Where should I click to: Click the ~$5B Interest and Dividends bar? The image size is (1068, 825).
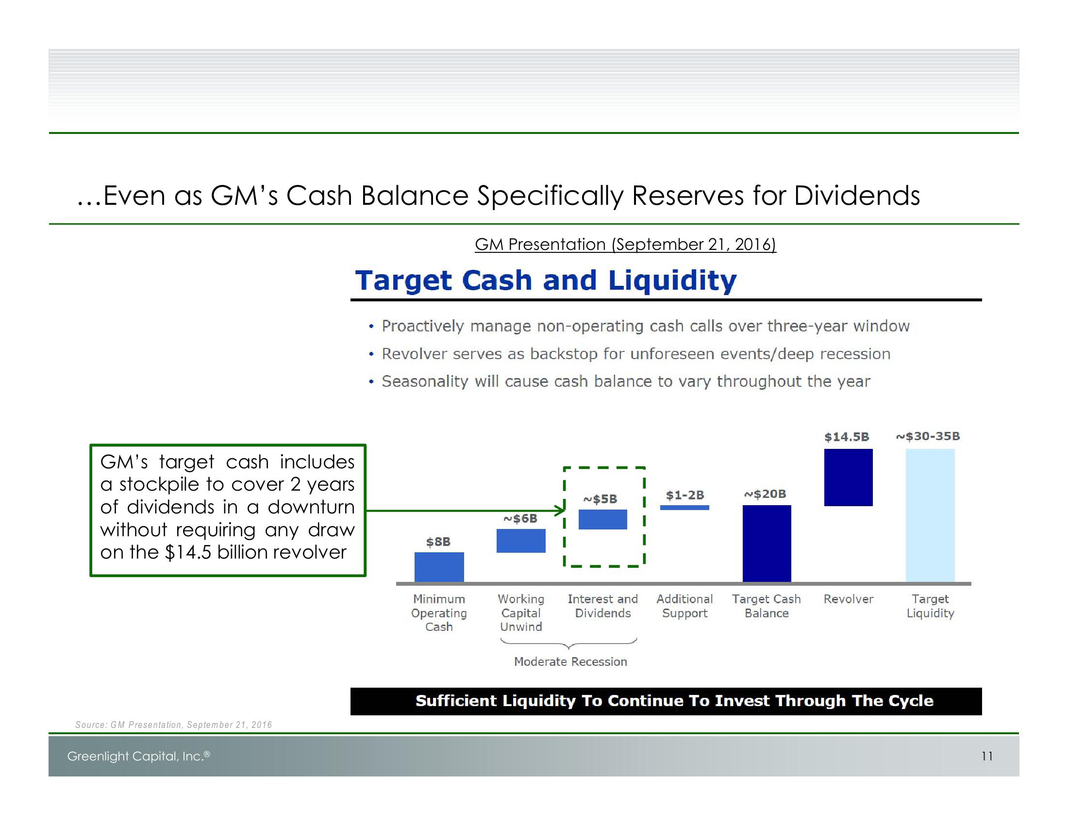[602, 520]
